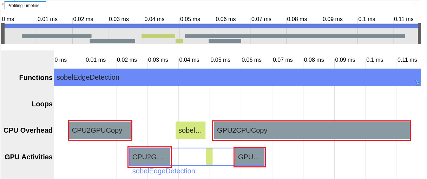Click the panel grip icon beside Profiling Timeline tab
This screenshot has width=427, height=179.
click(x=3, y=5)
